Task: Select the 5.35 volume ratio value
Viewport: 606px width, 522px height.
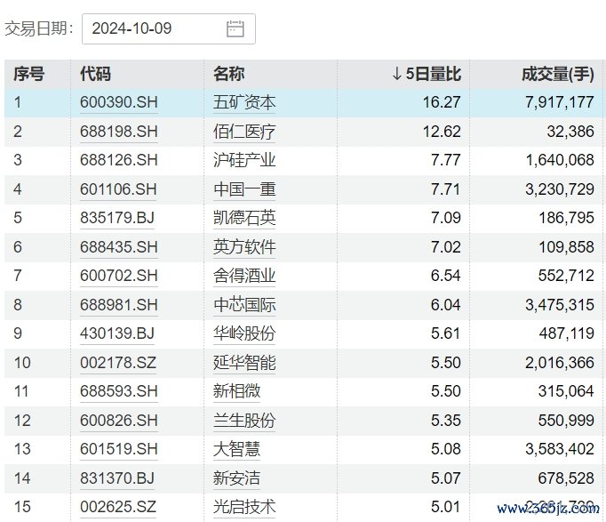Action: (x=446, y=421)
